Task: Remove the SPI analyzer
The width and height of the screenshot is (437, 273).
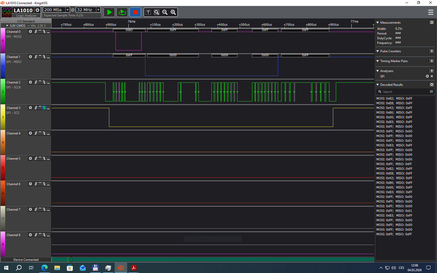Action: 432,76
